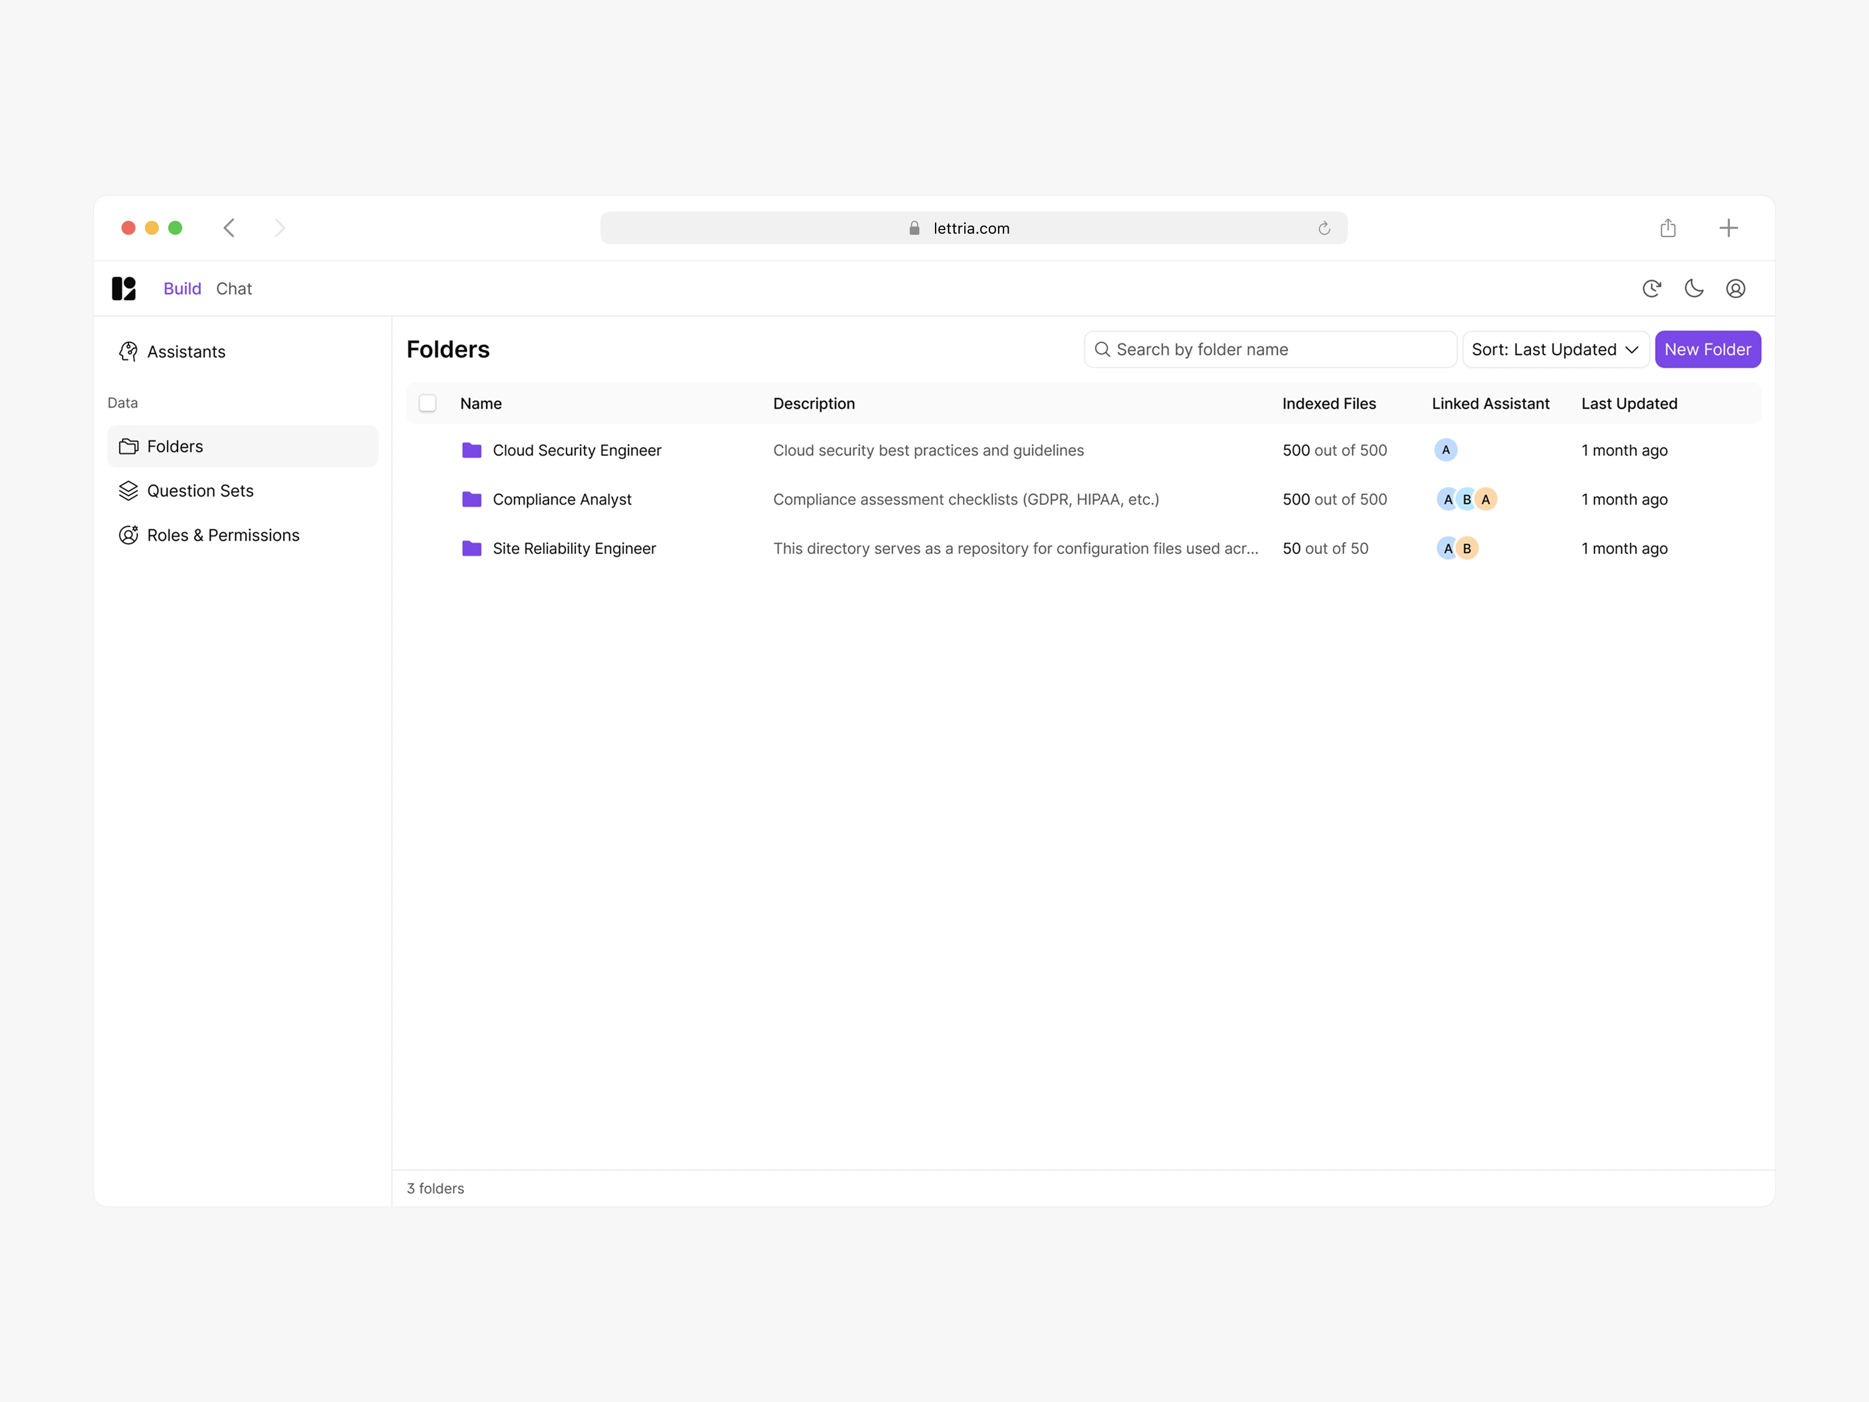Open a new browser tab with plus icon

tap(1728, 228)
